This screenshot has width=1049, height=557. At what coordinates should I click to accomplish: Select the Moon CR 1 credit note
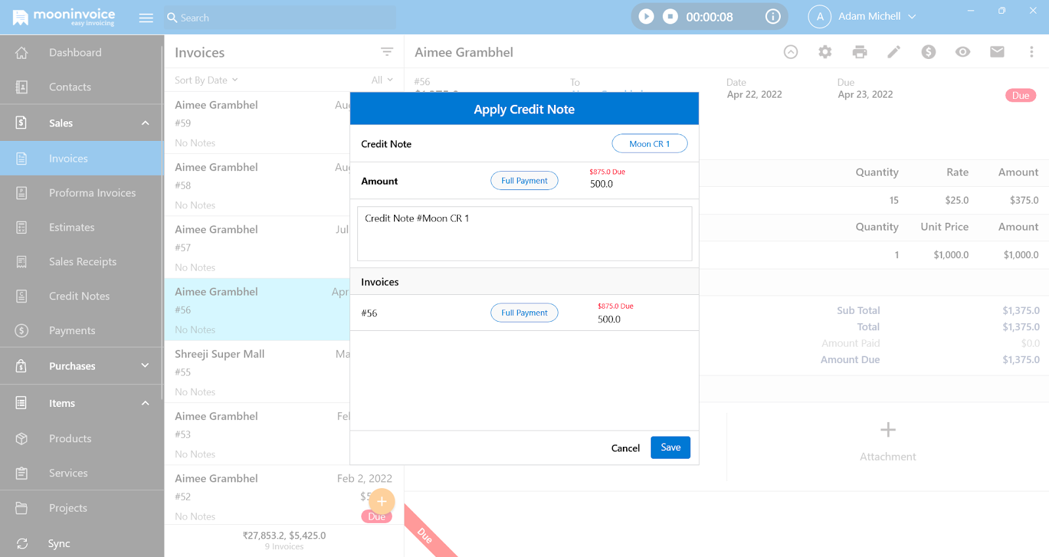650,144
